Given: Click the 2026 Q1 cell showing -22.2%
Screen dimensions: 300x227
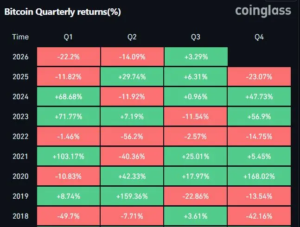Looking at the screenshot, I should click(x=69, y=57).
